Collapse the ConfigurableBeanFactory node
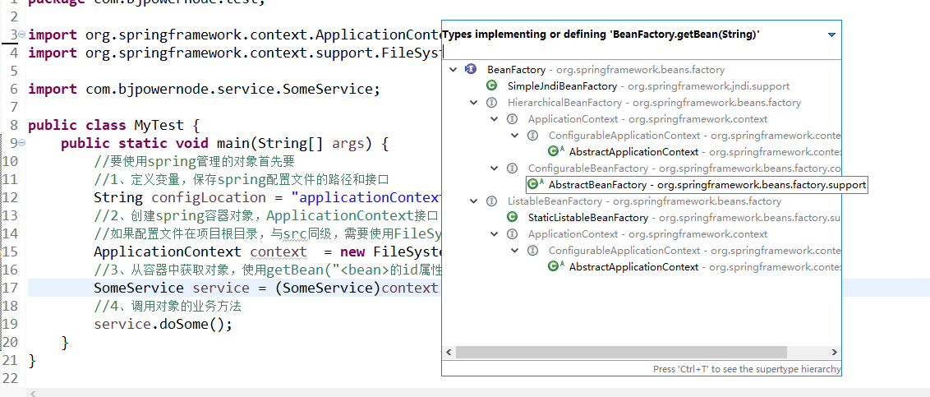 [495, 168]
